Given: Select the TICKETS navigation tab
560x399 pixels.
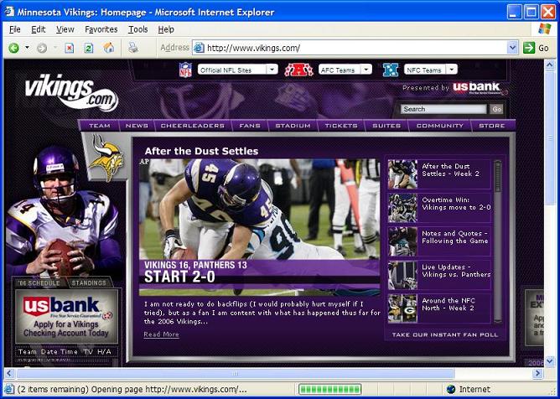Looking at the screenshot, I should [x=341, y=126].
